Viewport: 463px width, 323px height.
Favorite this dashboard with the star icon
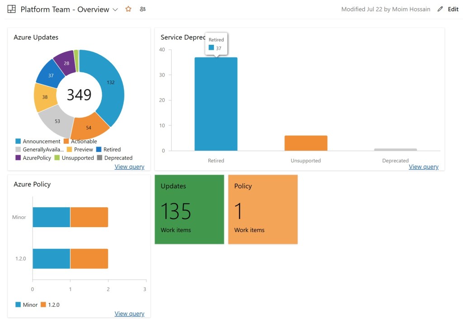128,9
